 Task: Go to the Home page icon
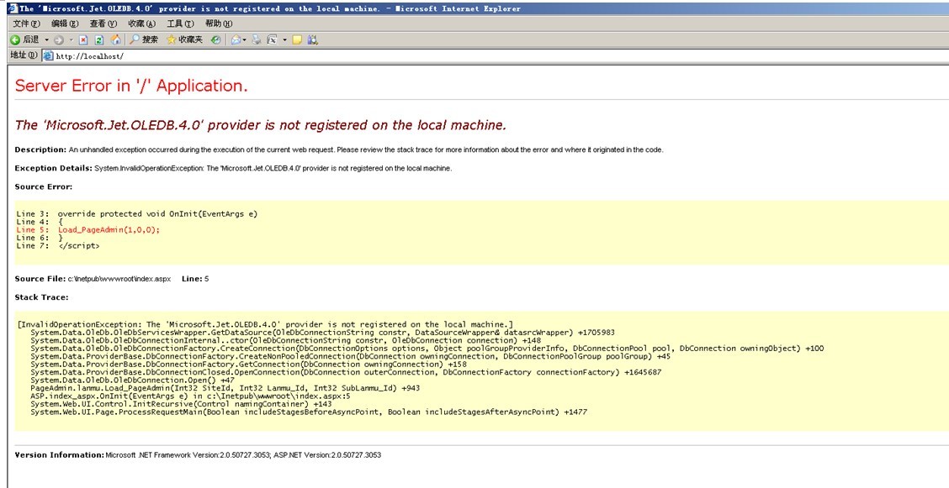(x=115, y=39)
